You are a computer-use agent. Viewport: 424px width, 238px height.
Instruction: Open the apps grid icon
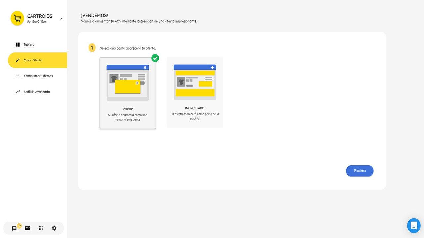click(x=41, y=228)
